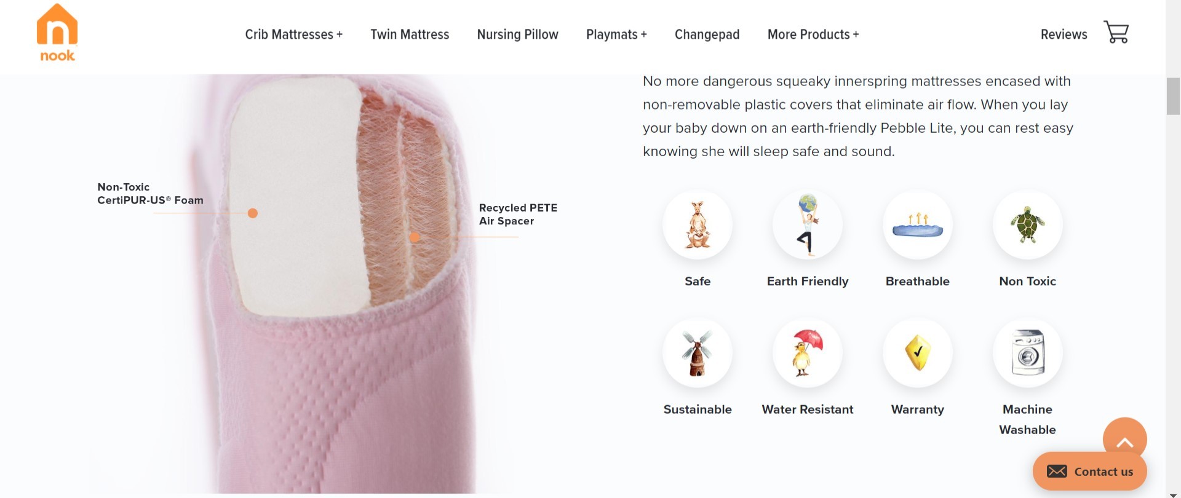Open the shopping cart icon
1181x498 pixels.
click(1116, 32)
